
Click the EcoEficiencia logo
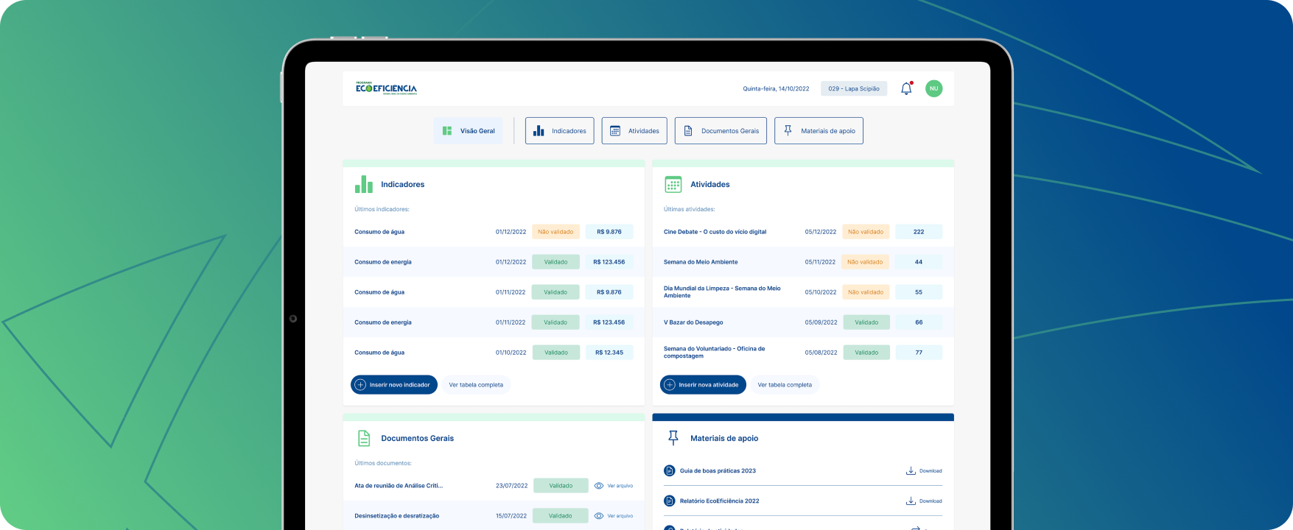[x=386, y=88]
